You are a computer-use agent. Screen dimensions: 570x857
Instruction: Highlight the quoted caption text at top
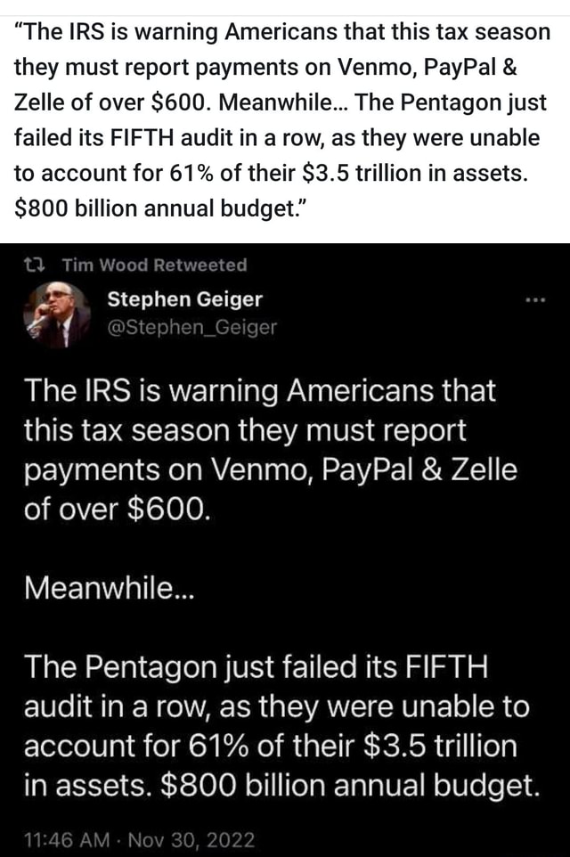[x=285, y=120]
